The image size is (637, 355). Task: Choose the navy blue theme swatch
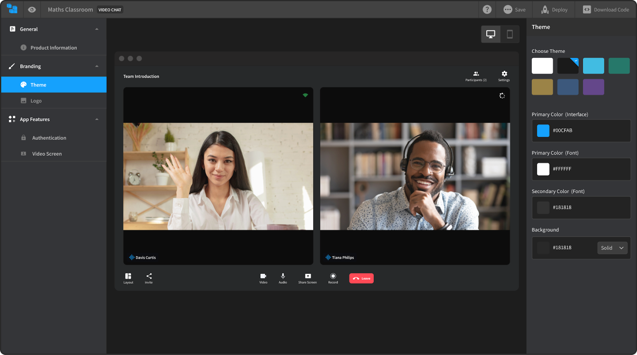point(568,87)
